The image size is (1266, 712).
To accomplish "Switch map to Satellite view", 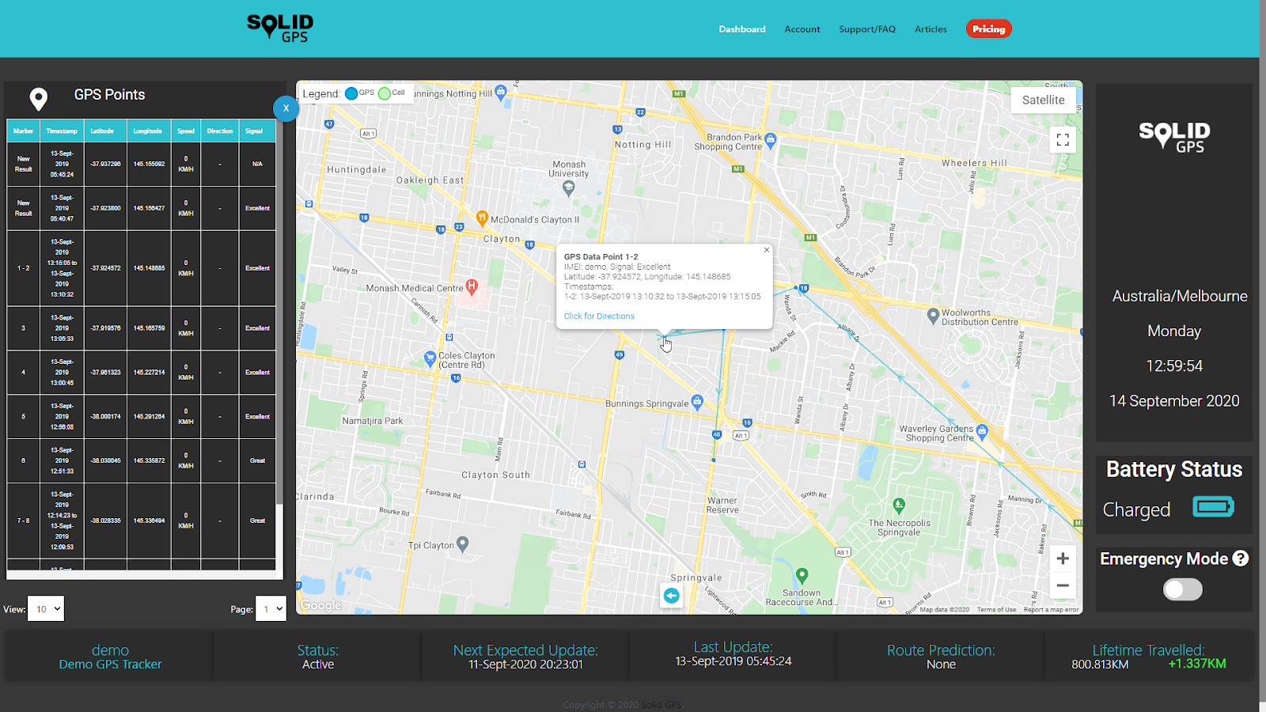I will (1043, 100).
